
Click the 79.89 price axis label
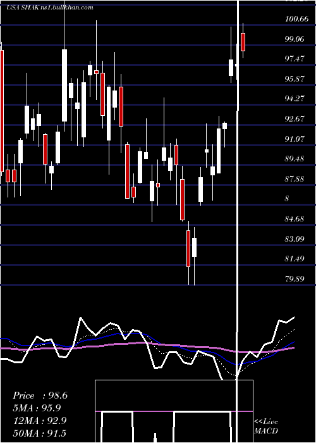[295, 279]
